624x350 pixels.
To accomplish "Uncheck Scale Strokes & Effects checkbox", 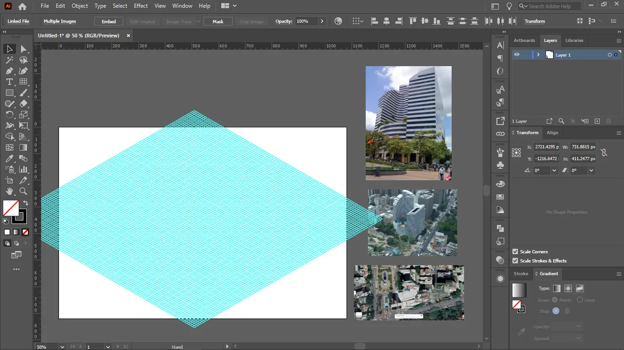I will coord(515,261).
